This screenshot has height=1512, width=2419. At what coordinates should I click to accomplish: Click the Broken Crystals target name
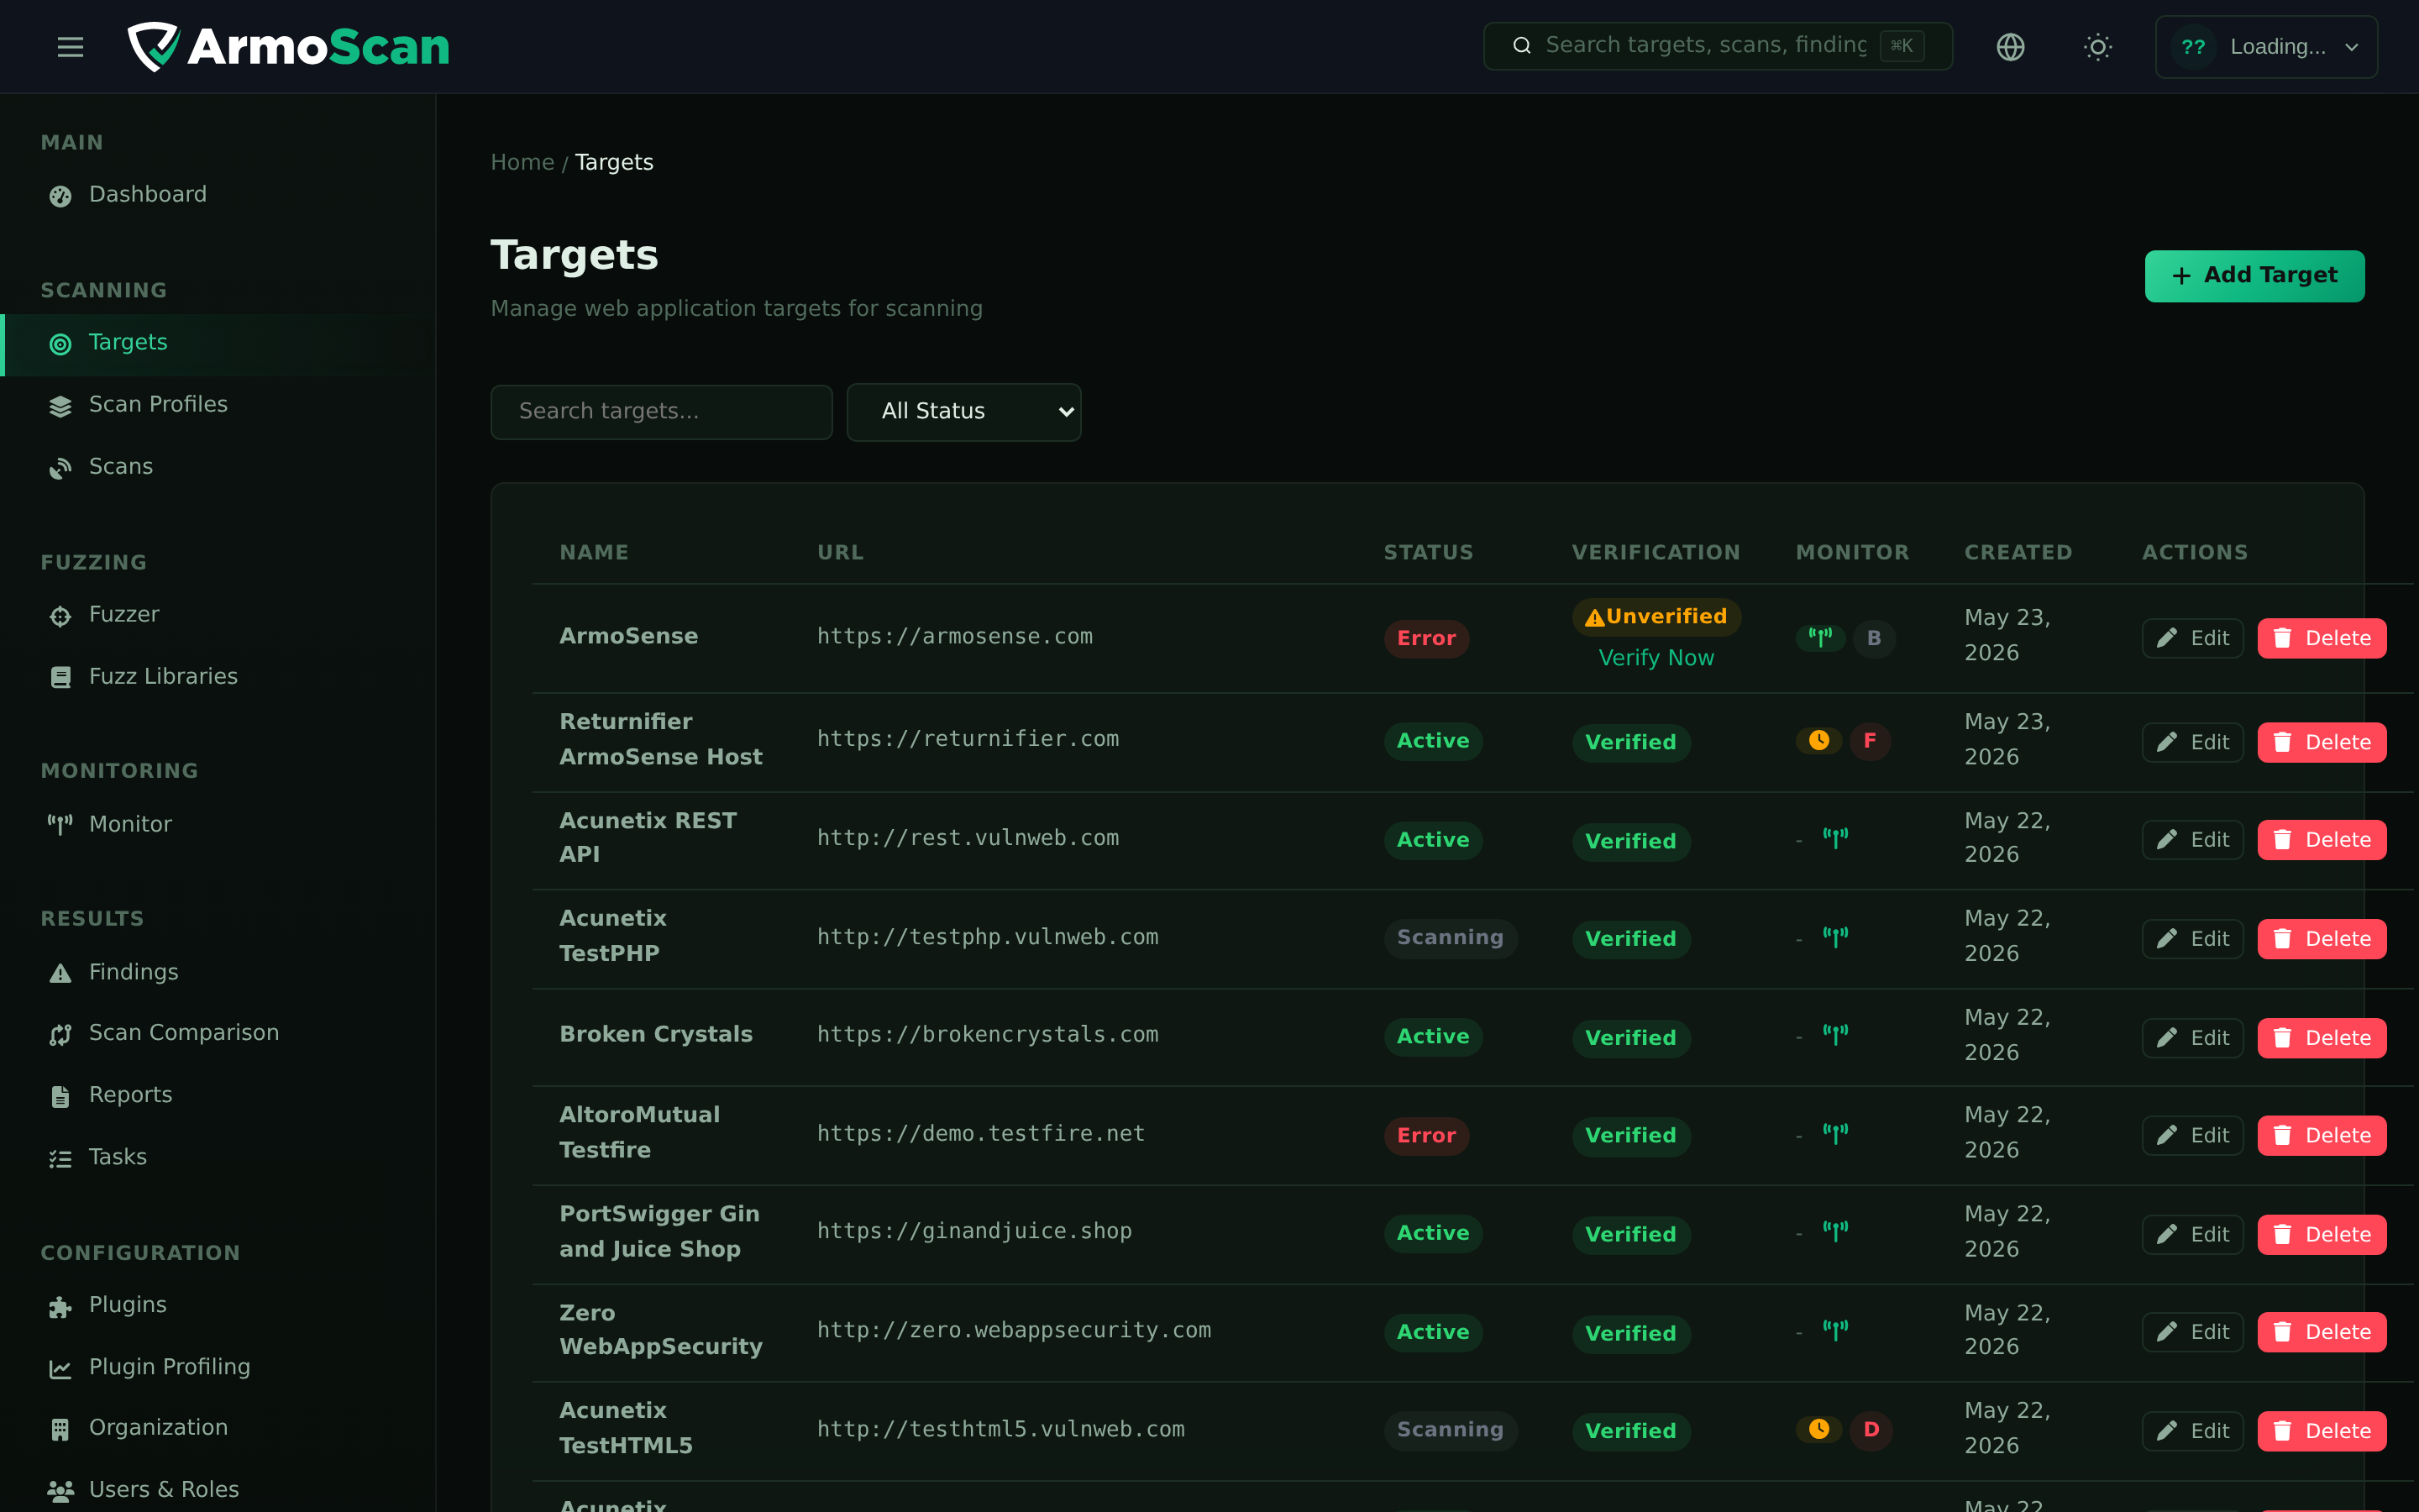pos(656,1034)
